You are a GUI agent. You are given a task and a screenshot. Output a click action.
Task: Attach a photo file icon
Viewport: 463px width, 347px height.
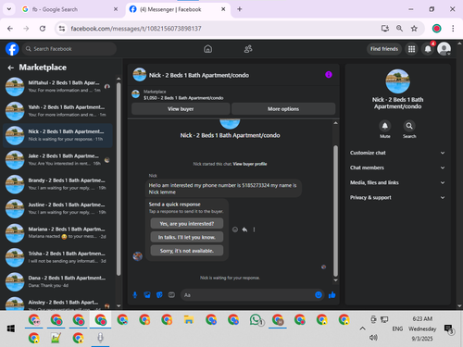[147, 295]
